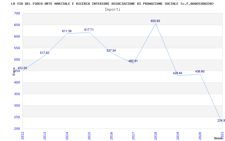Click the 550 y-axis tick label
The image size is (225, 141).
[17, 48]
